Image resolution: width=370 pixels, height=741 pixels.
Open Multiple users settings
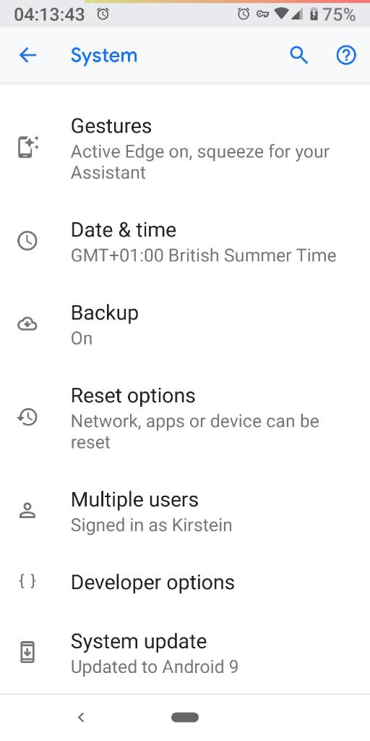[185, 512]
